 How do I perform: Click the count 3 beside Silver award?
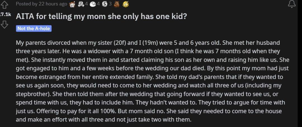pos(110,4)
